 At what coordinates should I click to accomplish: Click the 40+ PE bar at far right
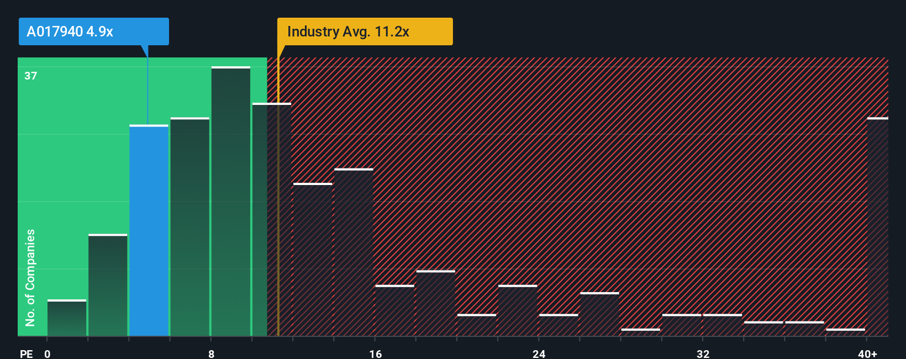[878, 226]
